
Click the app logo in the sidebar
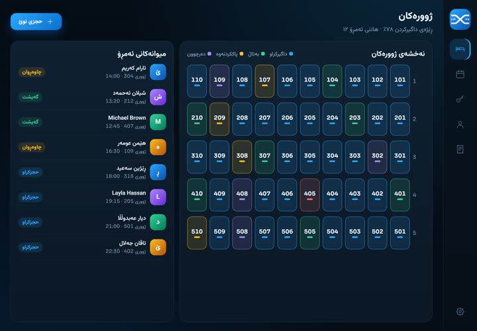(460, 19)
